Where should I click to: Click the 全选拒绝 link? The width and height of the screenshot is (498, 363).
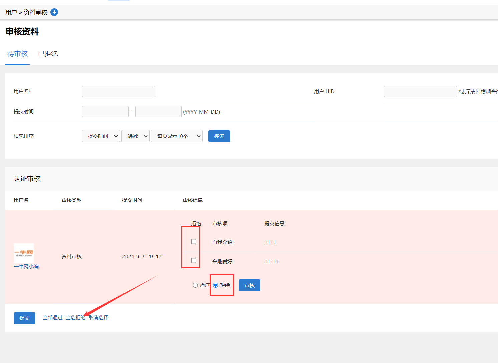point(75,318)
